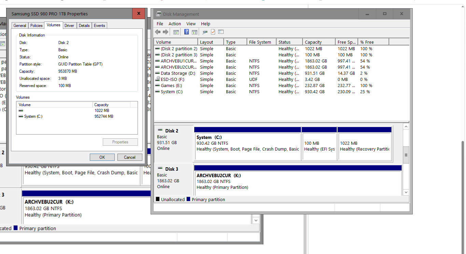This screenshot has height=254, width=466.
Task: Click the drive icon beside Data Storage (D:)
Action: point(157,73)
